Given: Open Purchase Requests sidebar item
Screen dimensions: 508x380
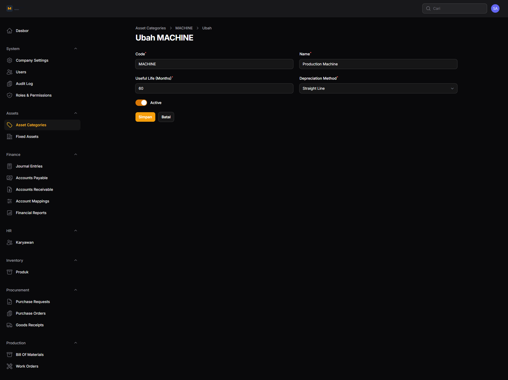Looking at the screenshot, I should point(42,302).
